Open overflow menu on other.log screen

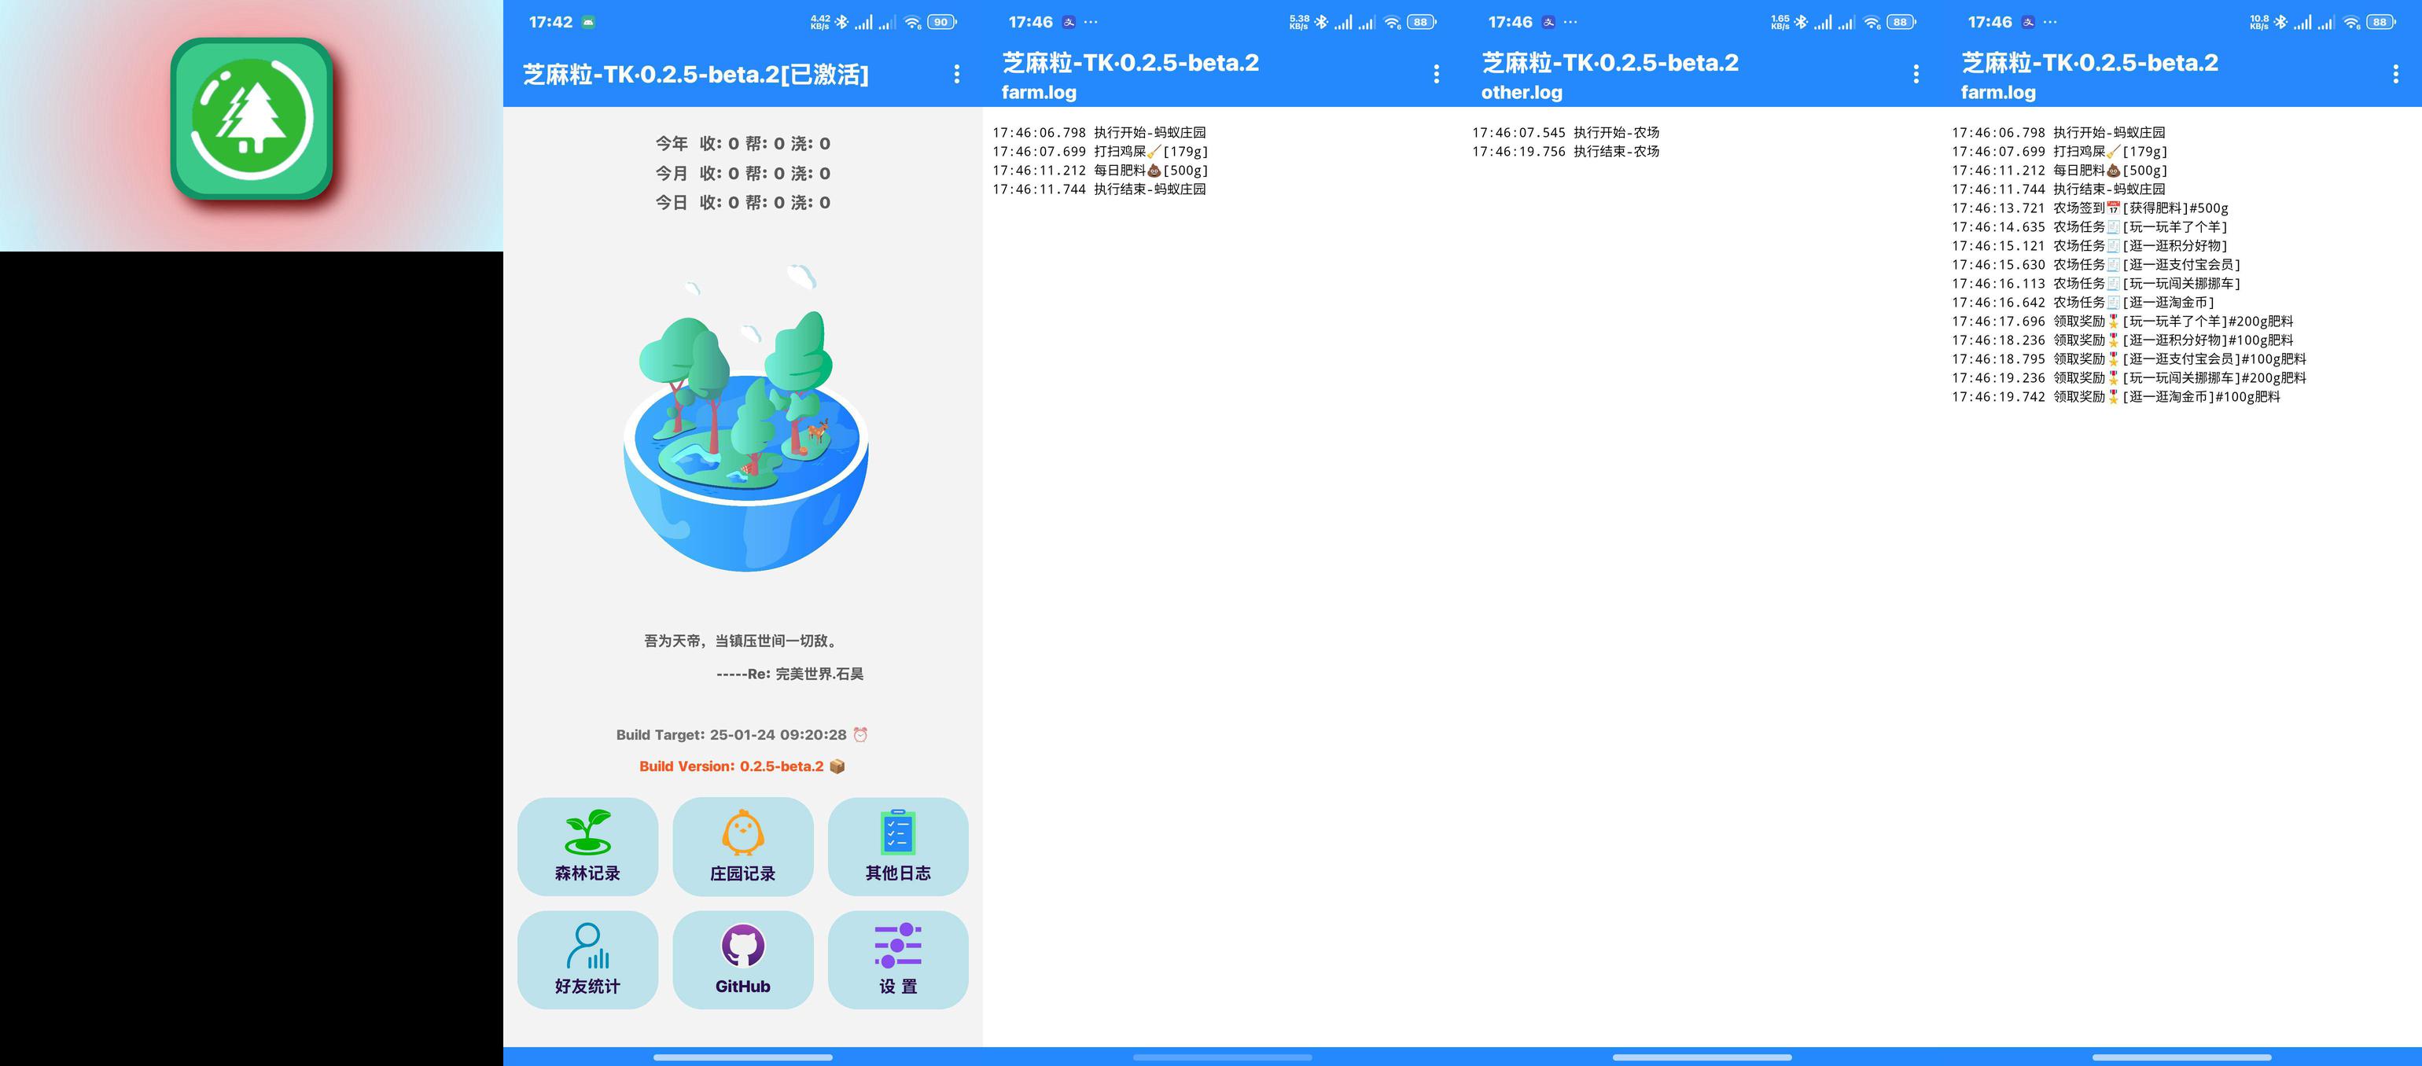[x=1916, y=74]
